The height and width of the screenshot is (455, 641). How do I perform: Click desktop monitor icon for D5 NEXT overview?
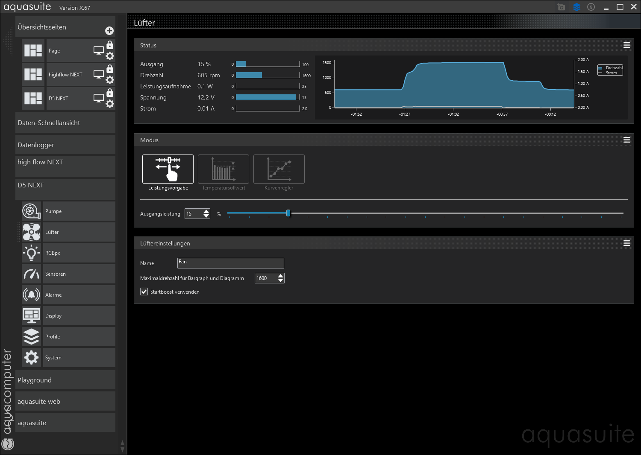point(99,99)
